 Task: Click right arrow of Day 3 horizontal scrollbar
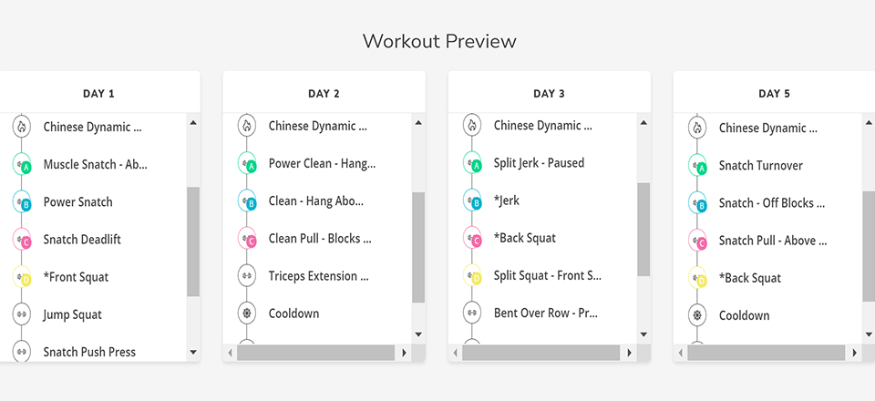click(628, 353)
